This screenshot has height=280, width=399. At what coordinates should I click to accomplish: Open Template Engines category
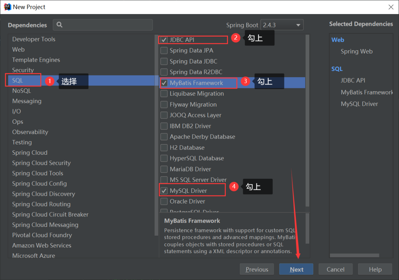(36, 60)
